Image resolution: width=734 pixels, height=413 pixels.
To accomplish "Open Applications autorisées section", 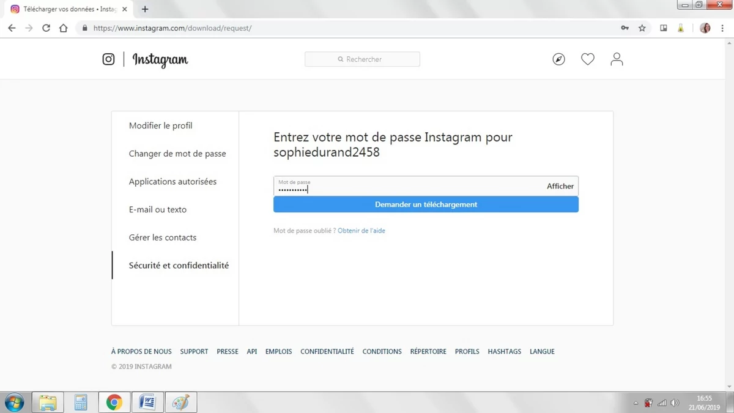I will pos(172,182).
